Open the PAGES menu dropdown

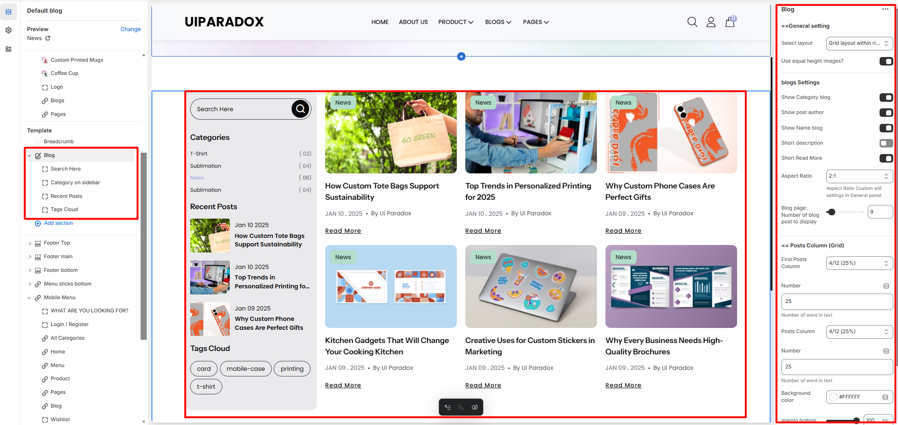(x=536, y=22)
